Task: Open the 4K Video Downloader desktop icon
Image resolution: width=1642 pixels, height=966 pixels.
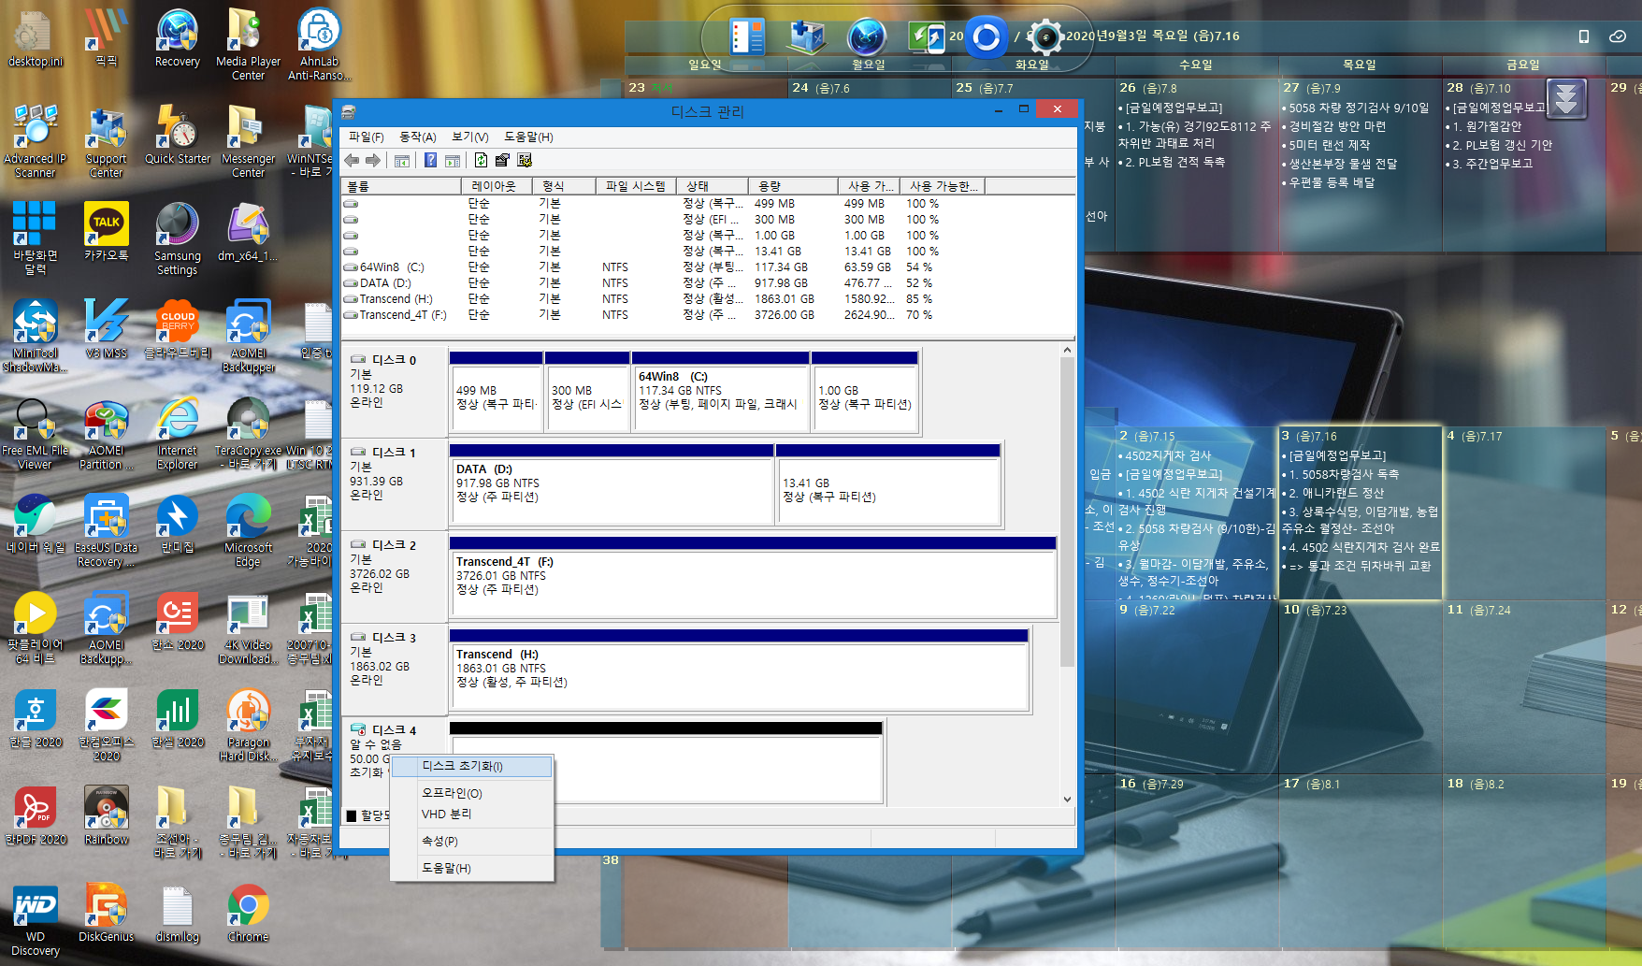Action: pos(248,627)
